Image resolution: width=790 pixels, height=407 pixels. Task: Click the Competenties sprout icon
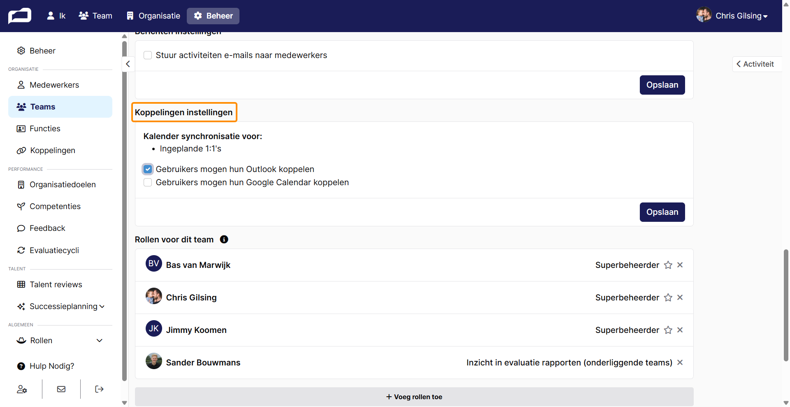click(x=21, y=206)
